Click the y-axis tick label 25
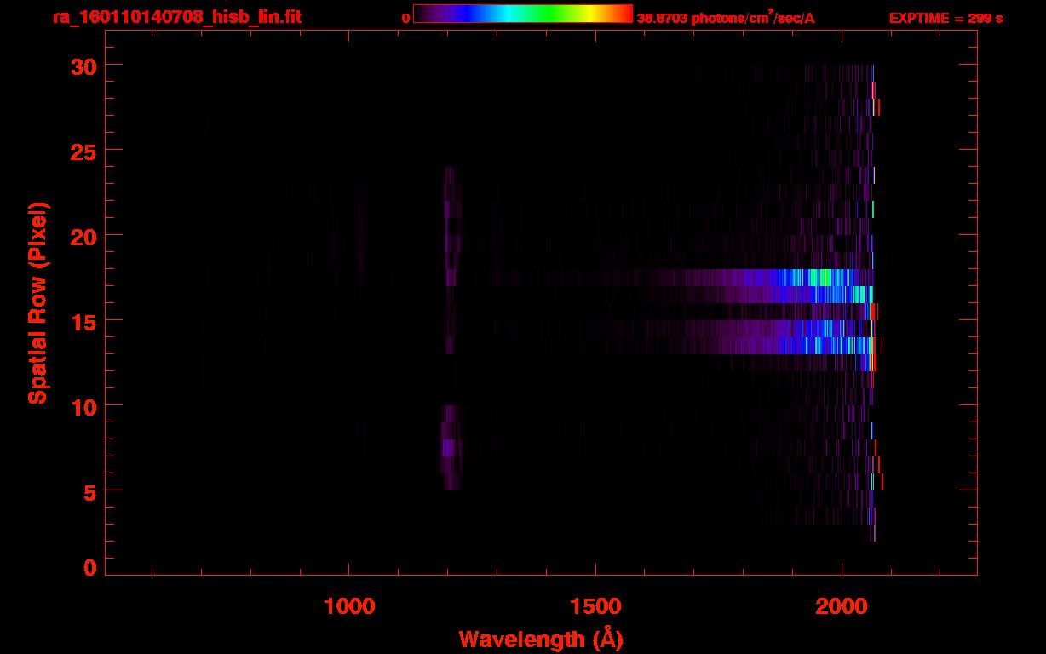Viewport: 1046px width, 654px height. click(x=84, y=151)
